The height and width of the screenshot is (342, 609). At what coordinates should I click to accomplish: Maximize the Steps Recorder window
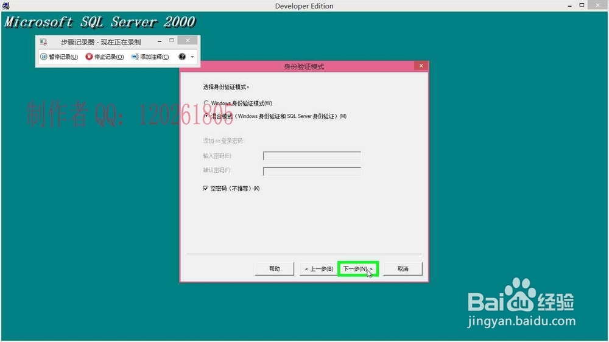(x=172, y=40)
